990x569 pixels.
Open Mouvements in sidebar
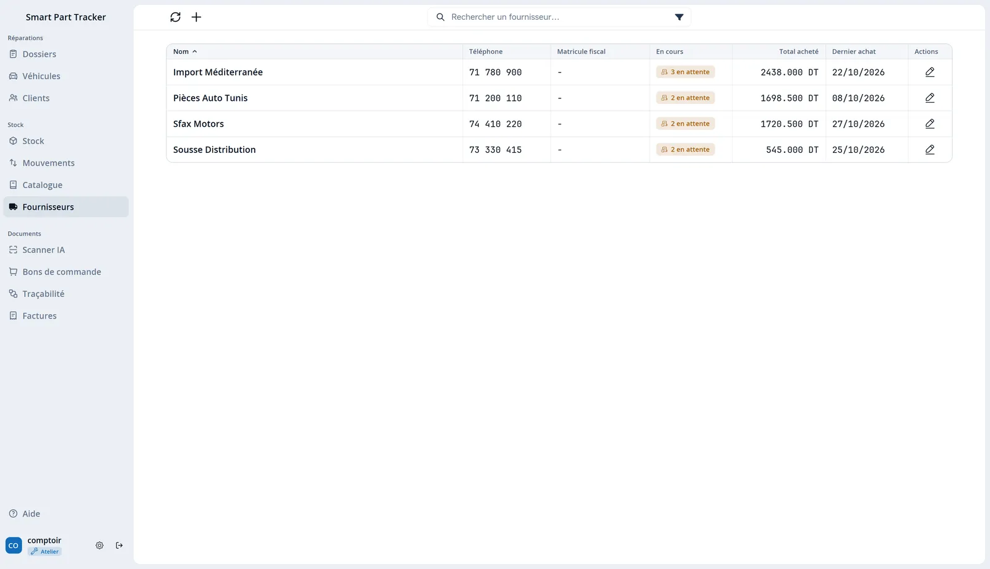pos(66,163)
